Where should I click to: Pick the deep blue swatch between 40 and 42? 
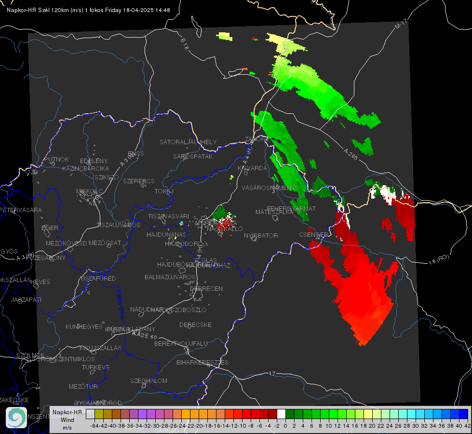click(464, 414)
